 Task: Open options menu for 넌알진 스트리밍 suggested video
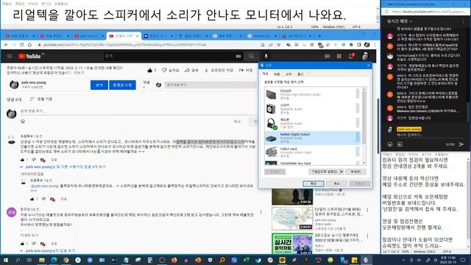[x=367, y=210]
